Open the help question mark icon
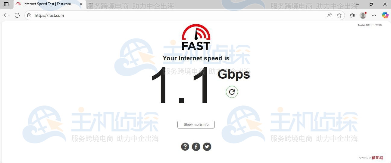This screenshot has width=391, height=163. click(185, 146)
